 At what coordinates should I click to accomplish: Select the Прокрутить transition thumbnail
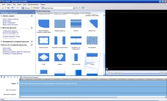tap(92, 24)
